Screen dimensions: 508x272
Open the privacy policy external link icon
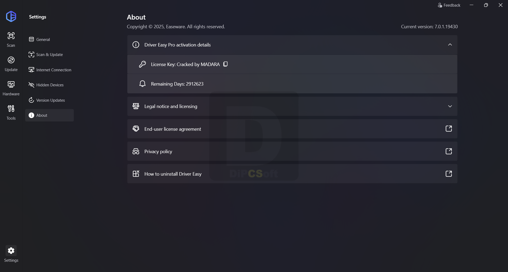coord(449,151)
